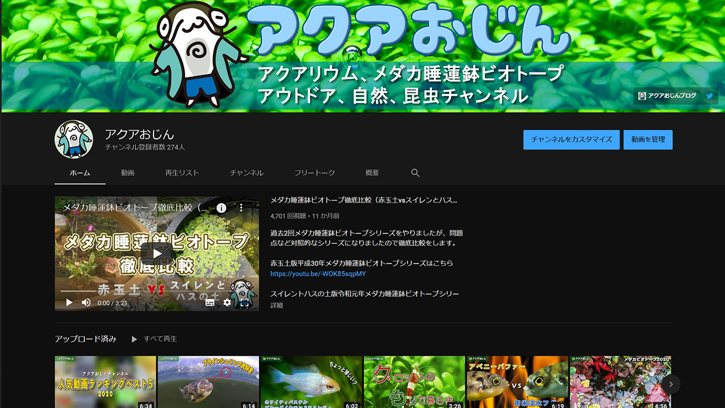Click the アップロード済み section heading
Screen dimensions: 725x408
pyautogui.click(x=86, y=339)
